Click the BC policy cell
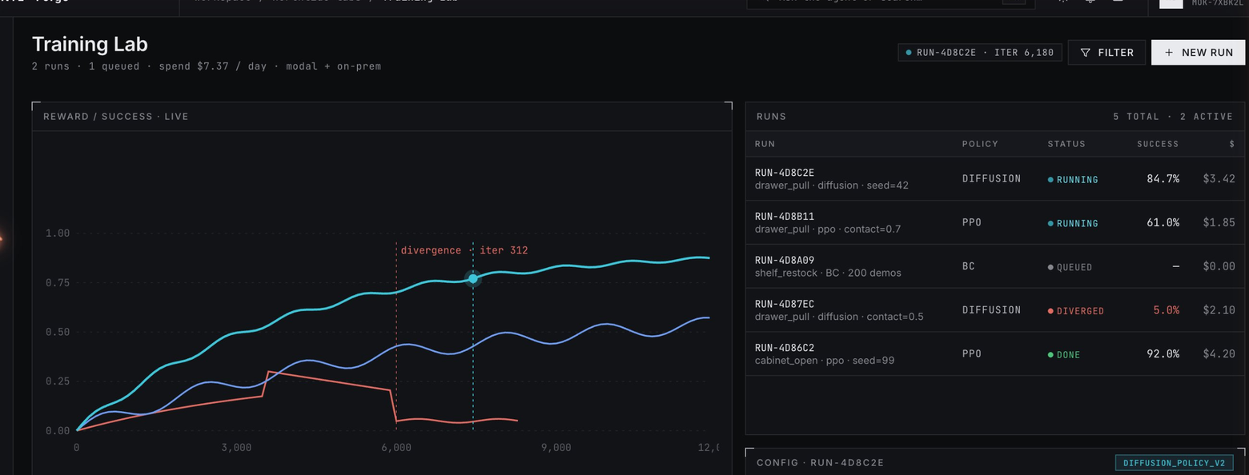Viewport: 1249px width, 475px height. tap(969, 266)
